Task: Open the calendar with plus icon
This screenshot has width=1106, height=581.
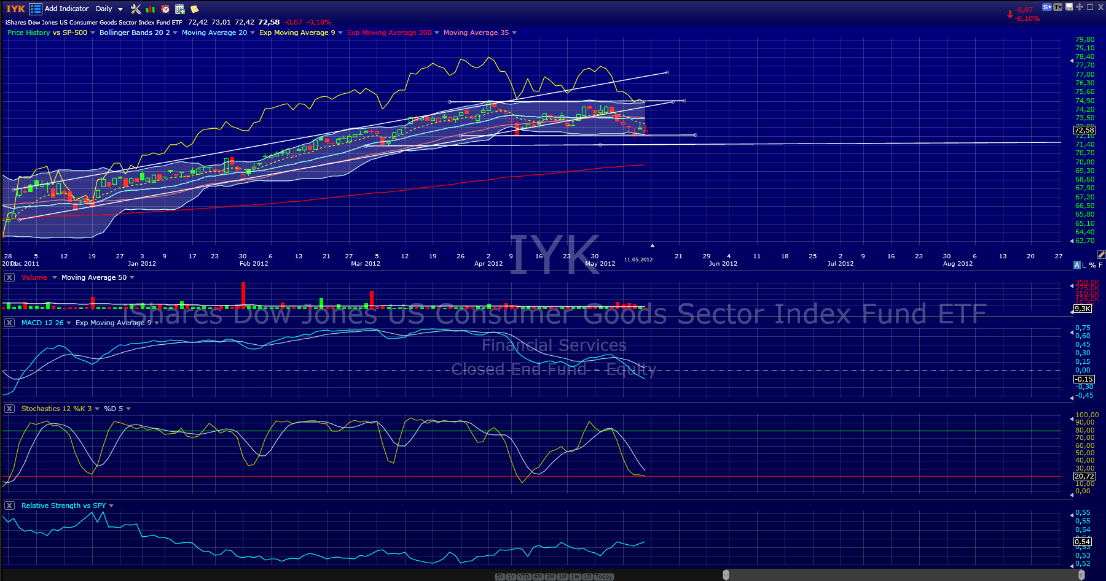Action: pos(180,9)
